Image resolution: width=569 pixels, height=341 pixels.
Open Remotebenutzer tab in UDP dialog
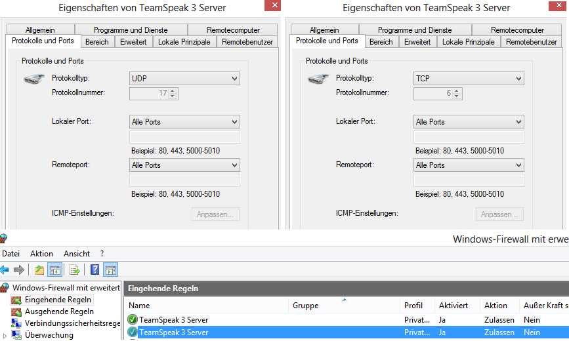tap(247, 42)
